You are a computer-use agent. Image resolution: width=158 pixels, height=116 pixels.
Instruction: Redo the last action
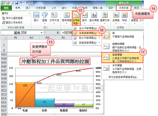tap(27, 3)
